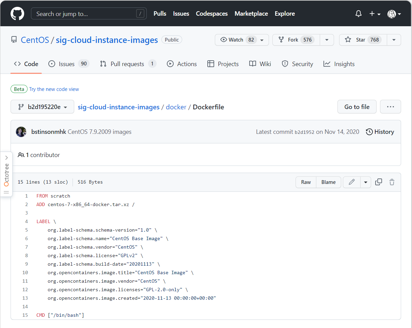Viewport: 412px width, 328px height.
Task: Click the Raw button
Action: pyautogui.click(x=306, y=182)
